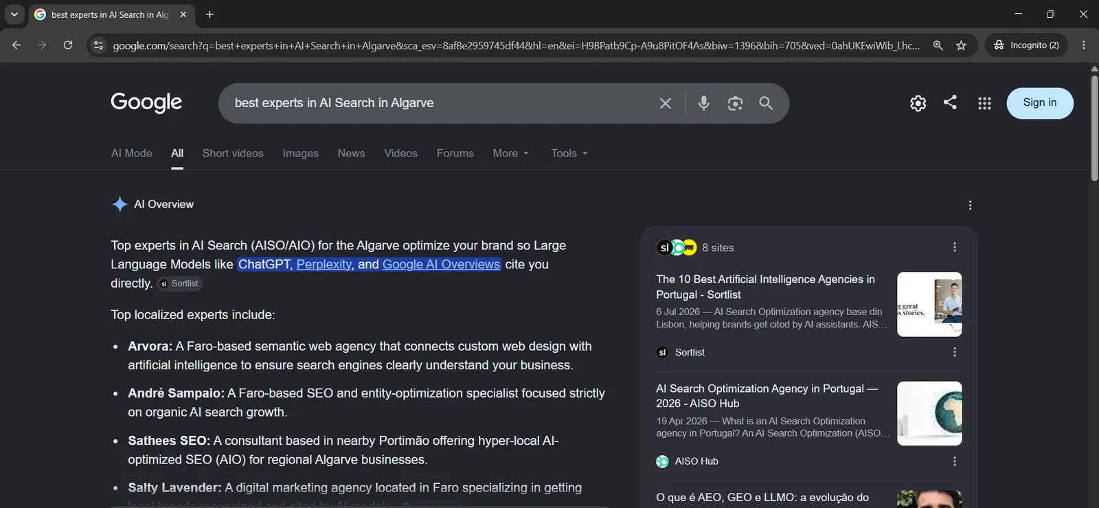This screenshot has width=1099, height=508.
Task: Bookmark this page with the star
Action: (961, 45)
